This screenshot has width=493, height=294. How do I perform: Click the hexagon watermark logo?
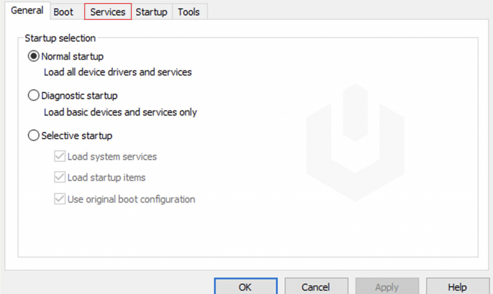pyautogui.click(x=355, y=142)
